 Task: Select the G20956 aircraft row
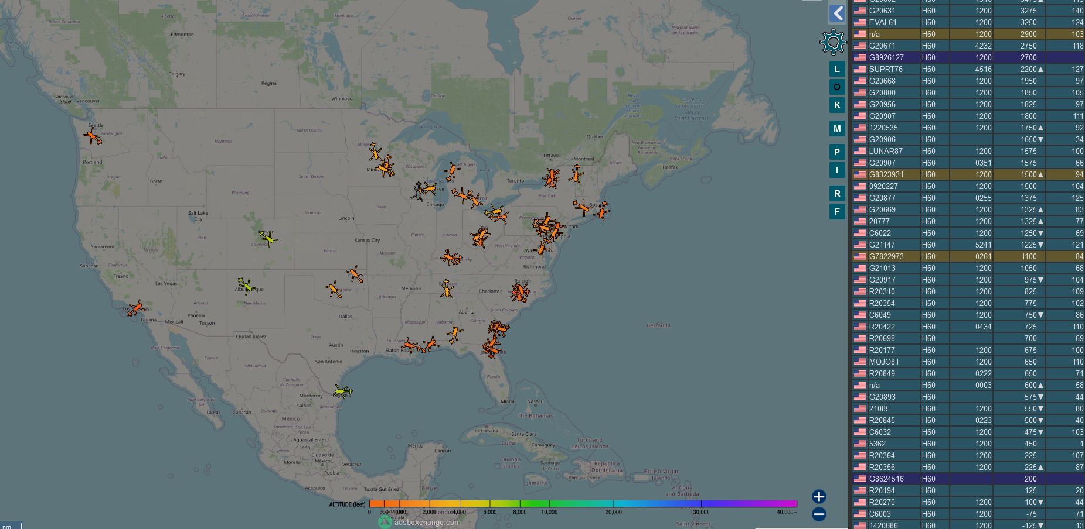(968, 104)
